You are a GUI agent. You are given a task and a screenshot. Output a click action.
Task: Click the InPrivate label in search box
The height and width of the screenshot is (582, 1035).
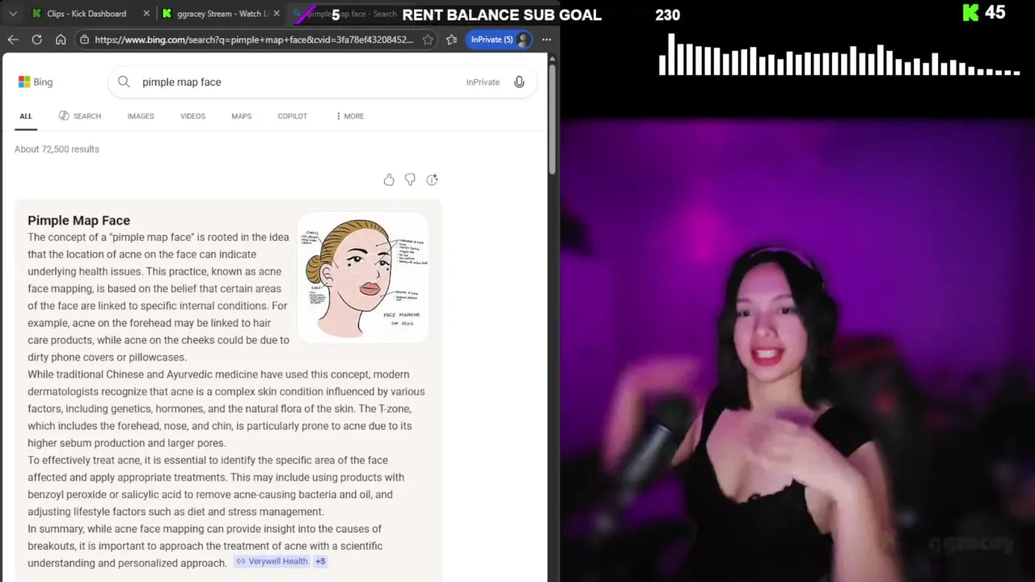tap(483, 82)
